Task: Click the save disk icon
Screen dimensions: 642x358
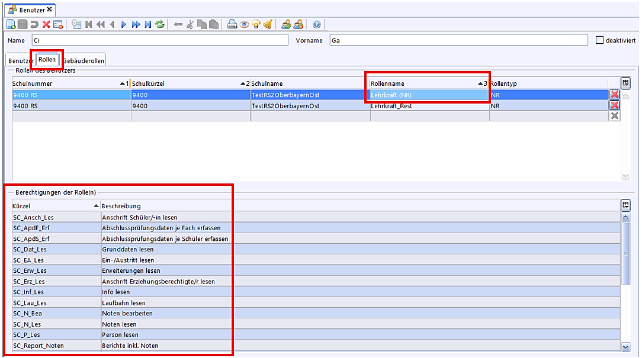Action: click(23, 24)
